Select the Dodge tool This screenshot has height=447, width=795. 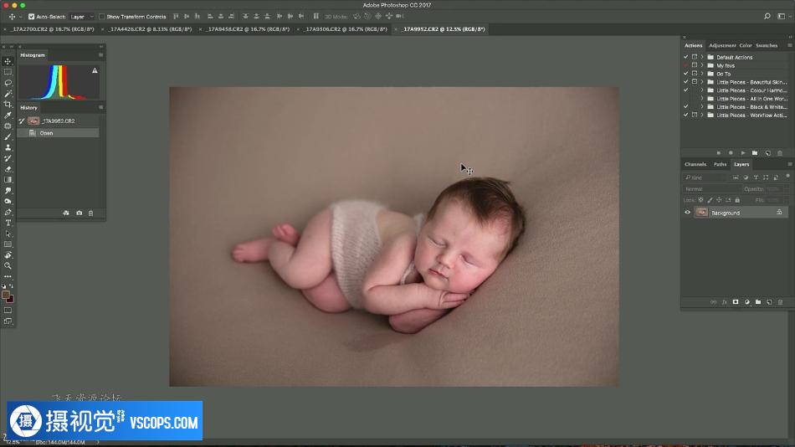click(x=8, y=202)
